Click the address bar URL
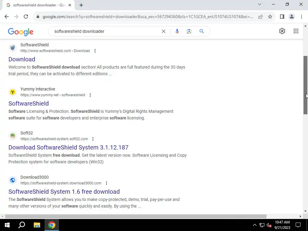This screenshot has height=231, width=308. [148, 17]
